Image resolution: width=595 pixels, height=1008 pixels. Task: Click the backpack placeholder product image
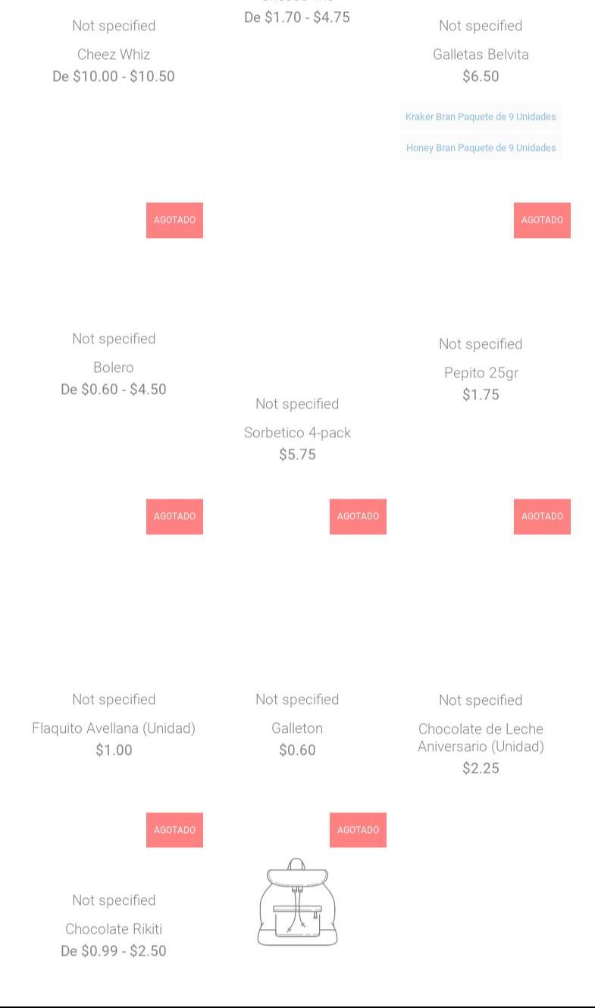(297, 902)
